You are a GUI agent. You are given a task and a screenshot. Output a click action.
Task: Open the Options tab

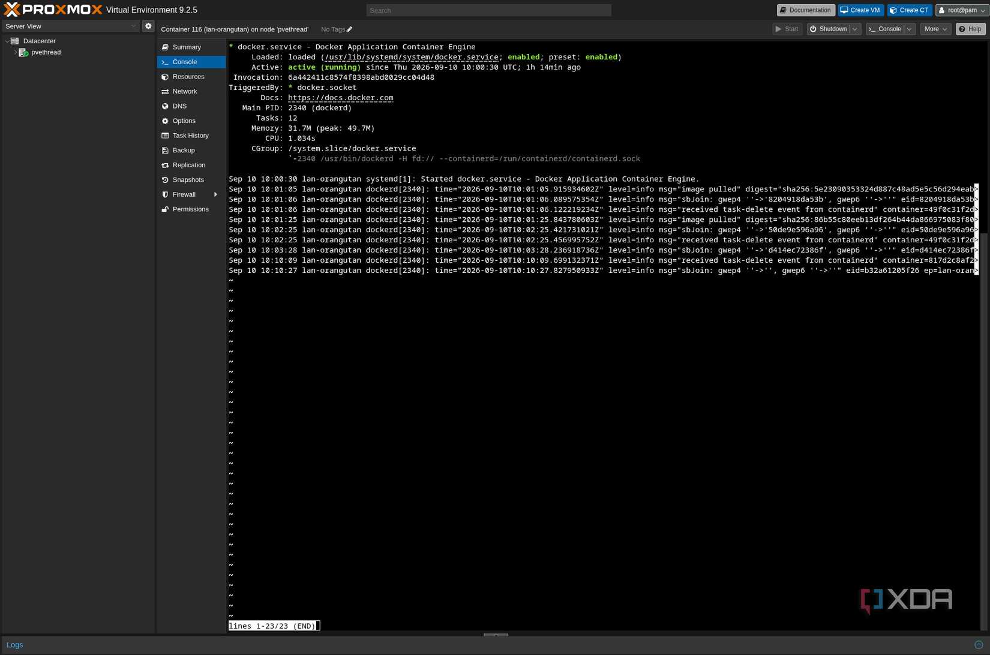coord(191,121)
